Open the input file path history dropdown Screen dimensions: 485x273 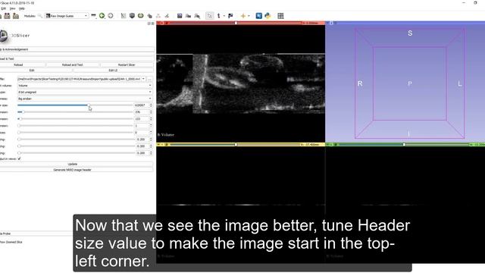click(x=143, y=79)
